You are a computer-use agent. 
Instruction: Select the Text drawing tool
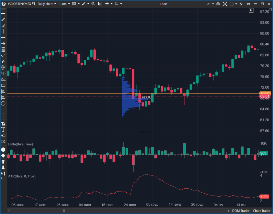[3, 129]
